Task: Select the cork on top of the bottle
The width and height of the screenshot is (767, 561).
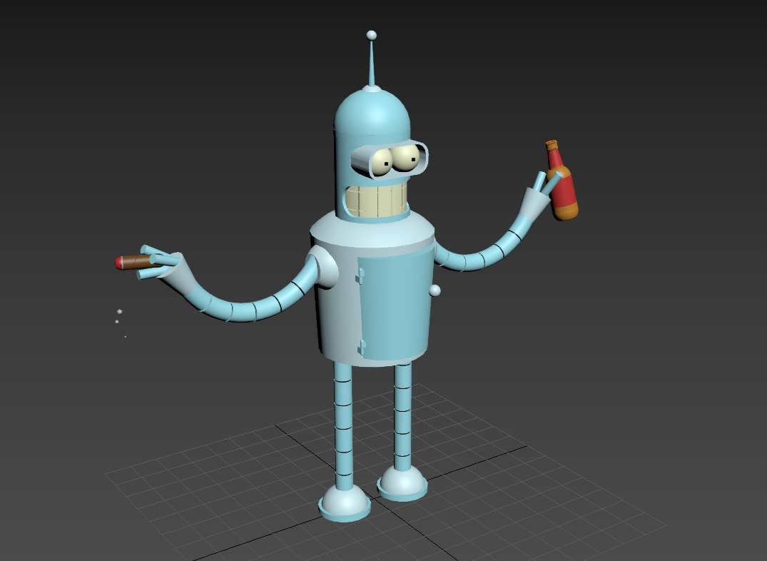Action: tap(552, 144)
